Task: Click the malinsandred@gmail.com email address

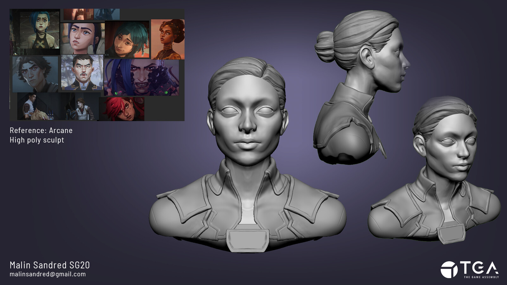Action: [48, 274]
